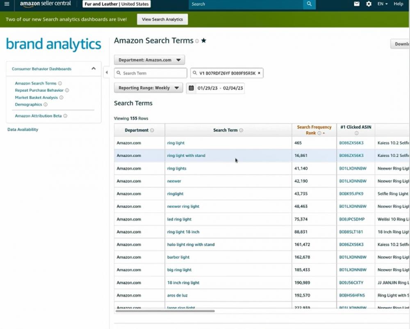The height and width of the screenshot is (329, 410).
Task: Click info icon next to sidebar Amazon Search Terms
Action: coord(60,83)
